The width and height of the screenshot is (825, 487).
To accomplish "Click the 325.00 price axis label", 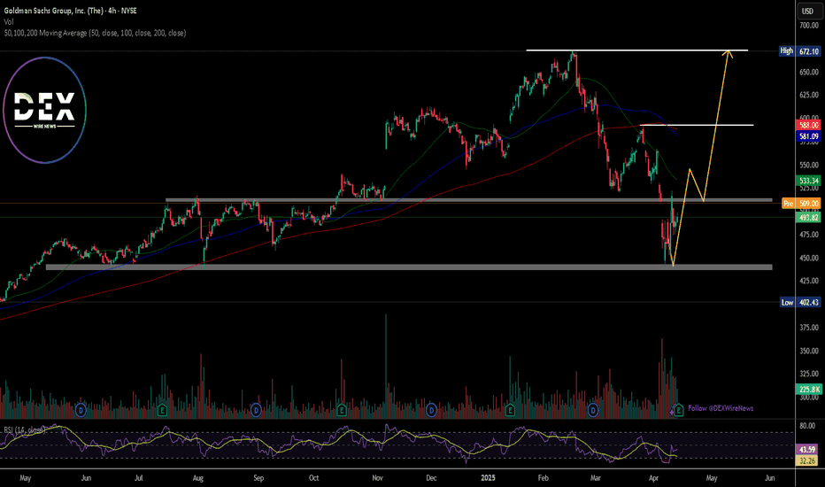I will (x=809, y=374).
